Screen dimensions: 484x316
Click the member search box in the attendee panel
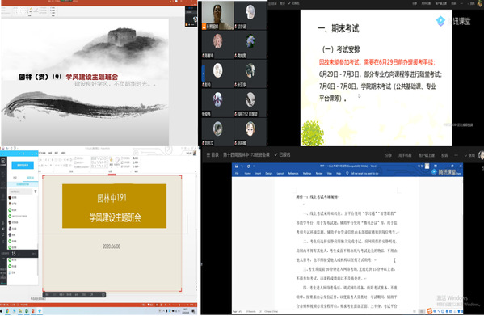point(19,192)
